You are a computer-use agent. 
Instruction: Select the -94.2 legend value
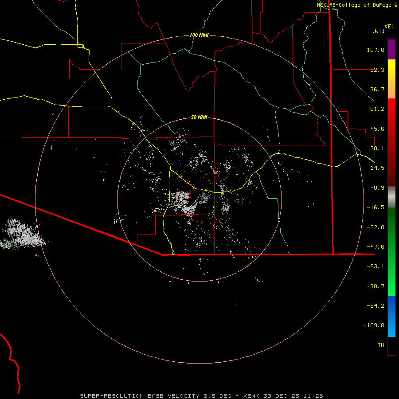(x=376, y=306)
